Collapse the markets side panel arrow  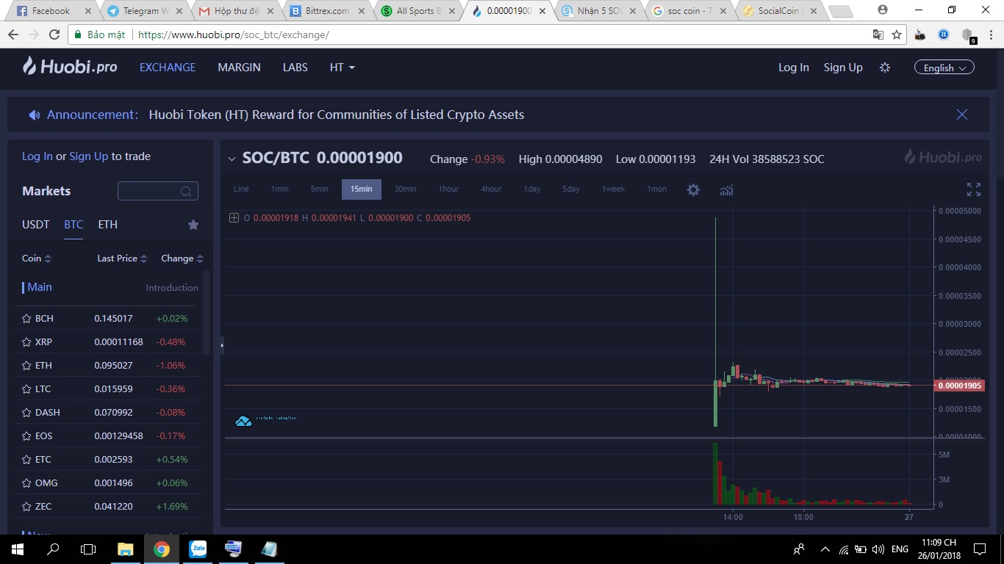[x=222, y=344]
